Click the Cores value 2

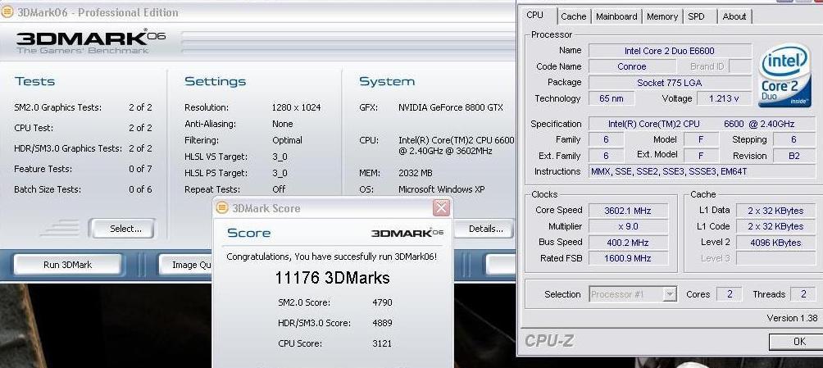coord(730,294)
